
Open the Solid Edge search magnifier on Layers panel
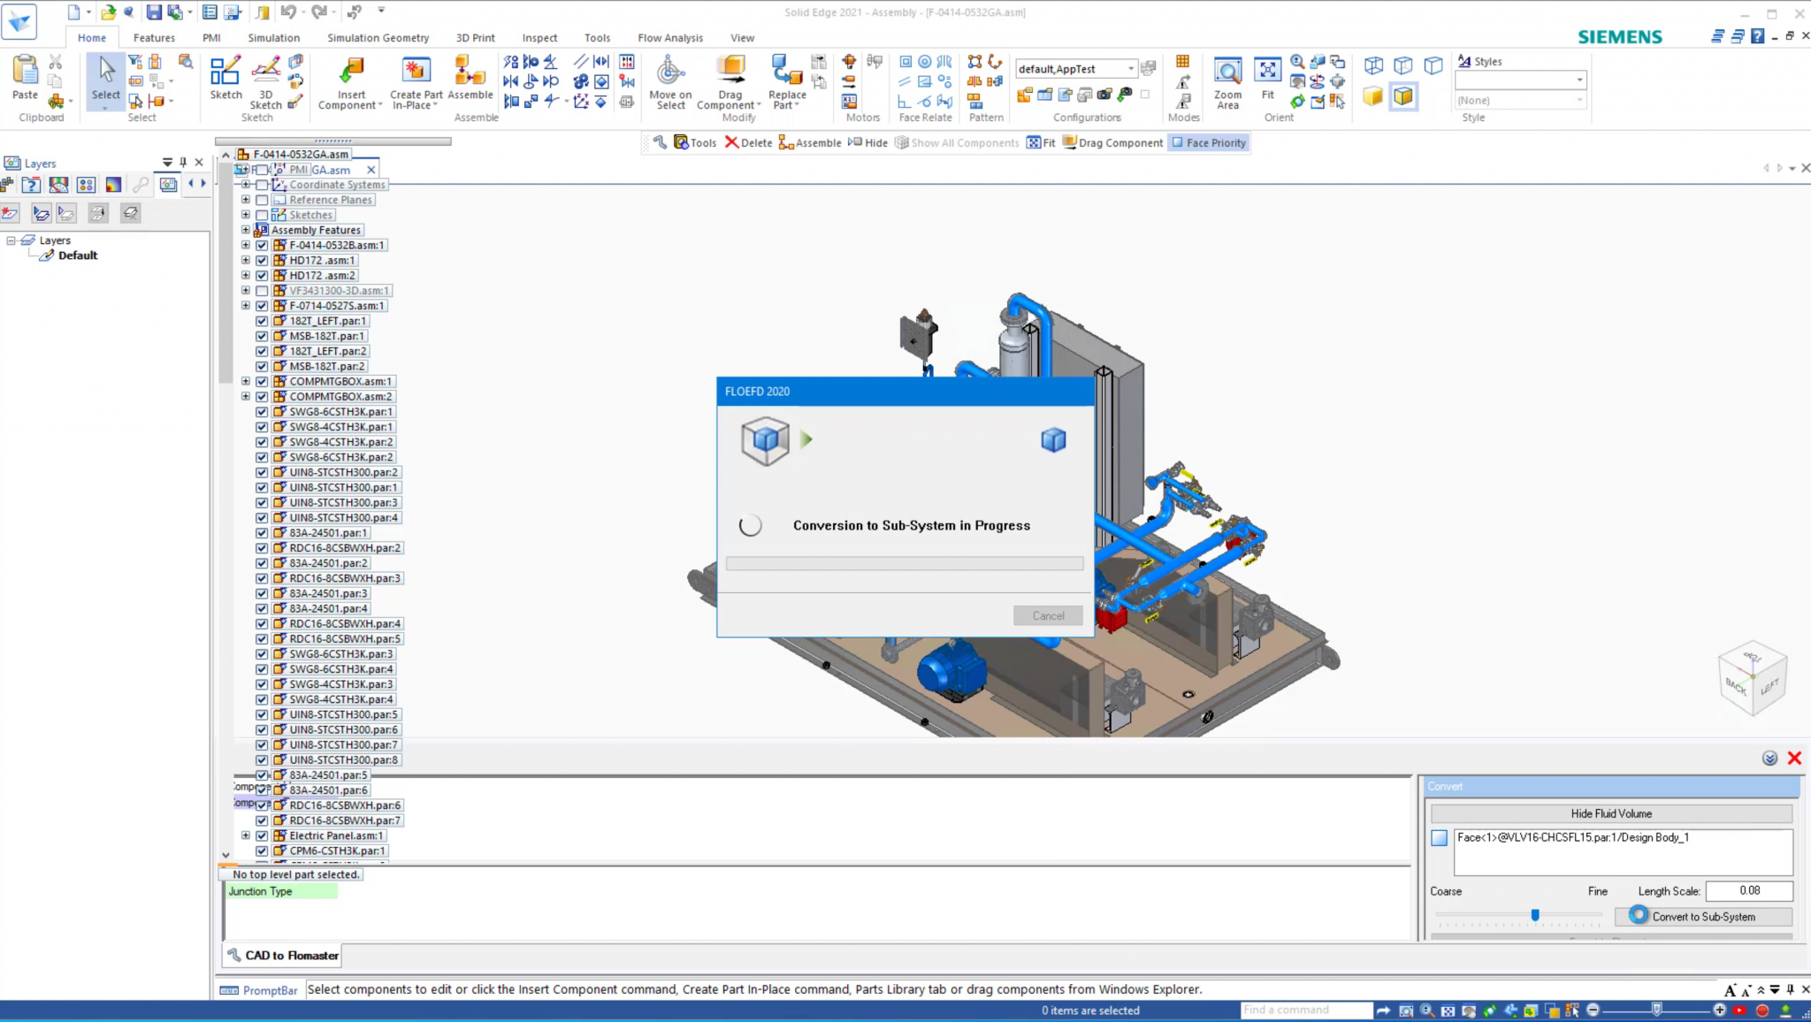[141, 185]
